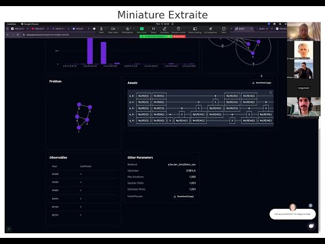The width and height of the screenshot is (325, 244).
Task: Click top-right node of Problem graph
Action: coord(90,107)
